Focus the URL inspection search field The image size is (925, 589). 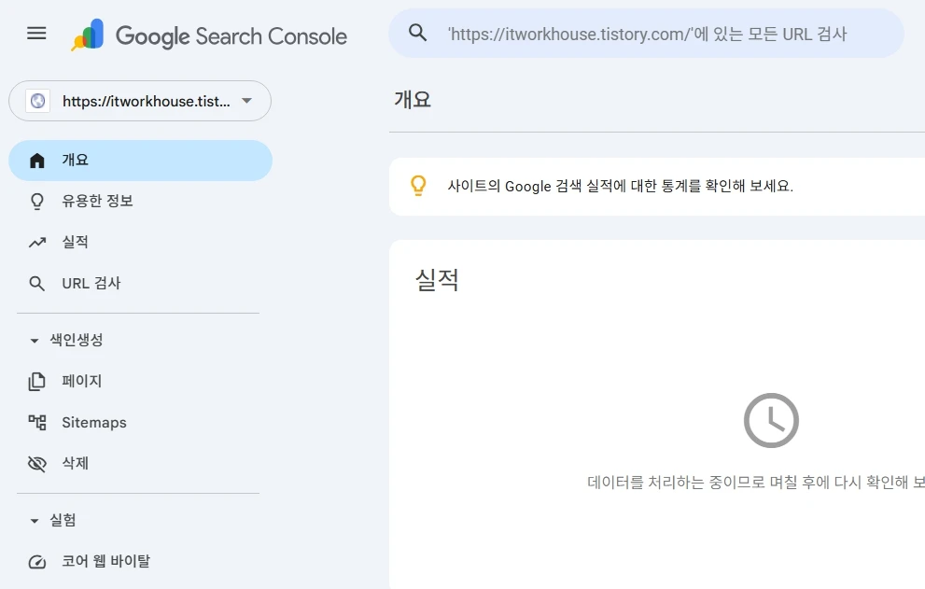647,34
